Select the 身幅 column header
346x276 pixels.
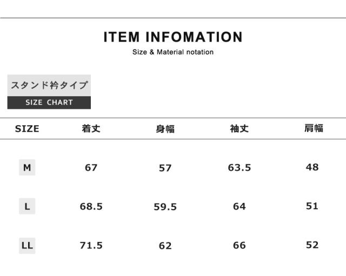tap(165, 129)
